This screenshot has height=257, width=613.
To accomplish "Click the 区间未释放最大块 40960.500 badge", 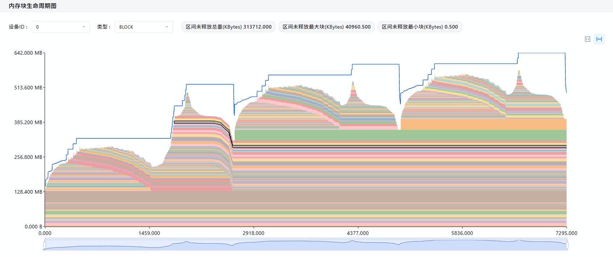I will coord(327,27).
